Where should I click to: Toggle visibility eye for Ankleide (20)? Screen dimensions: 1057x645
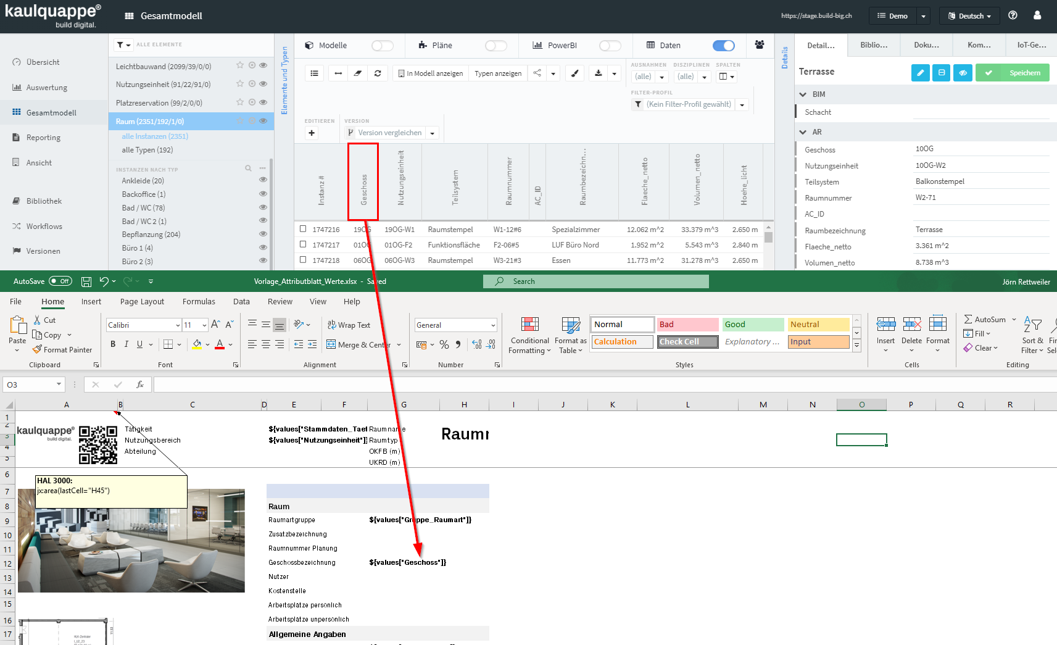pos(263,180)
